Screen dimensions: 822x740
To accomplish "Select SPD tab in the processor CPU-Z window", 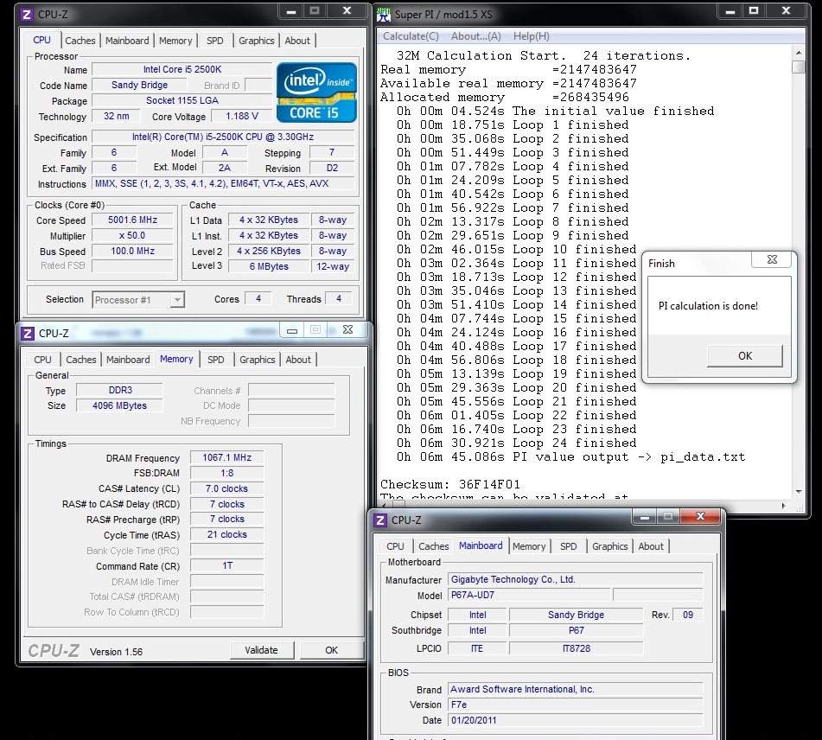I will 215,41.
